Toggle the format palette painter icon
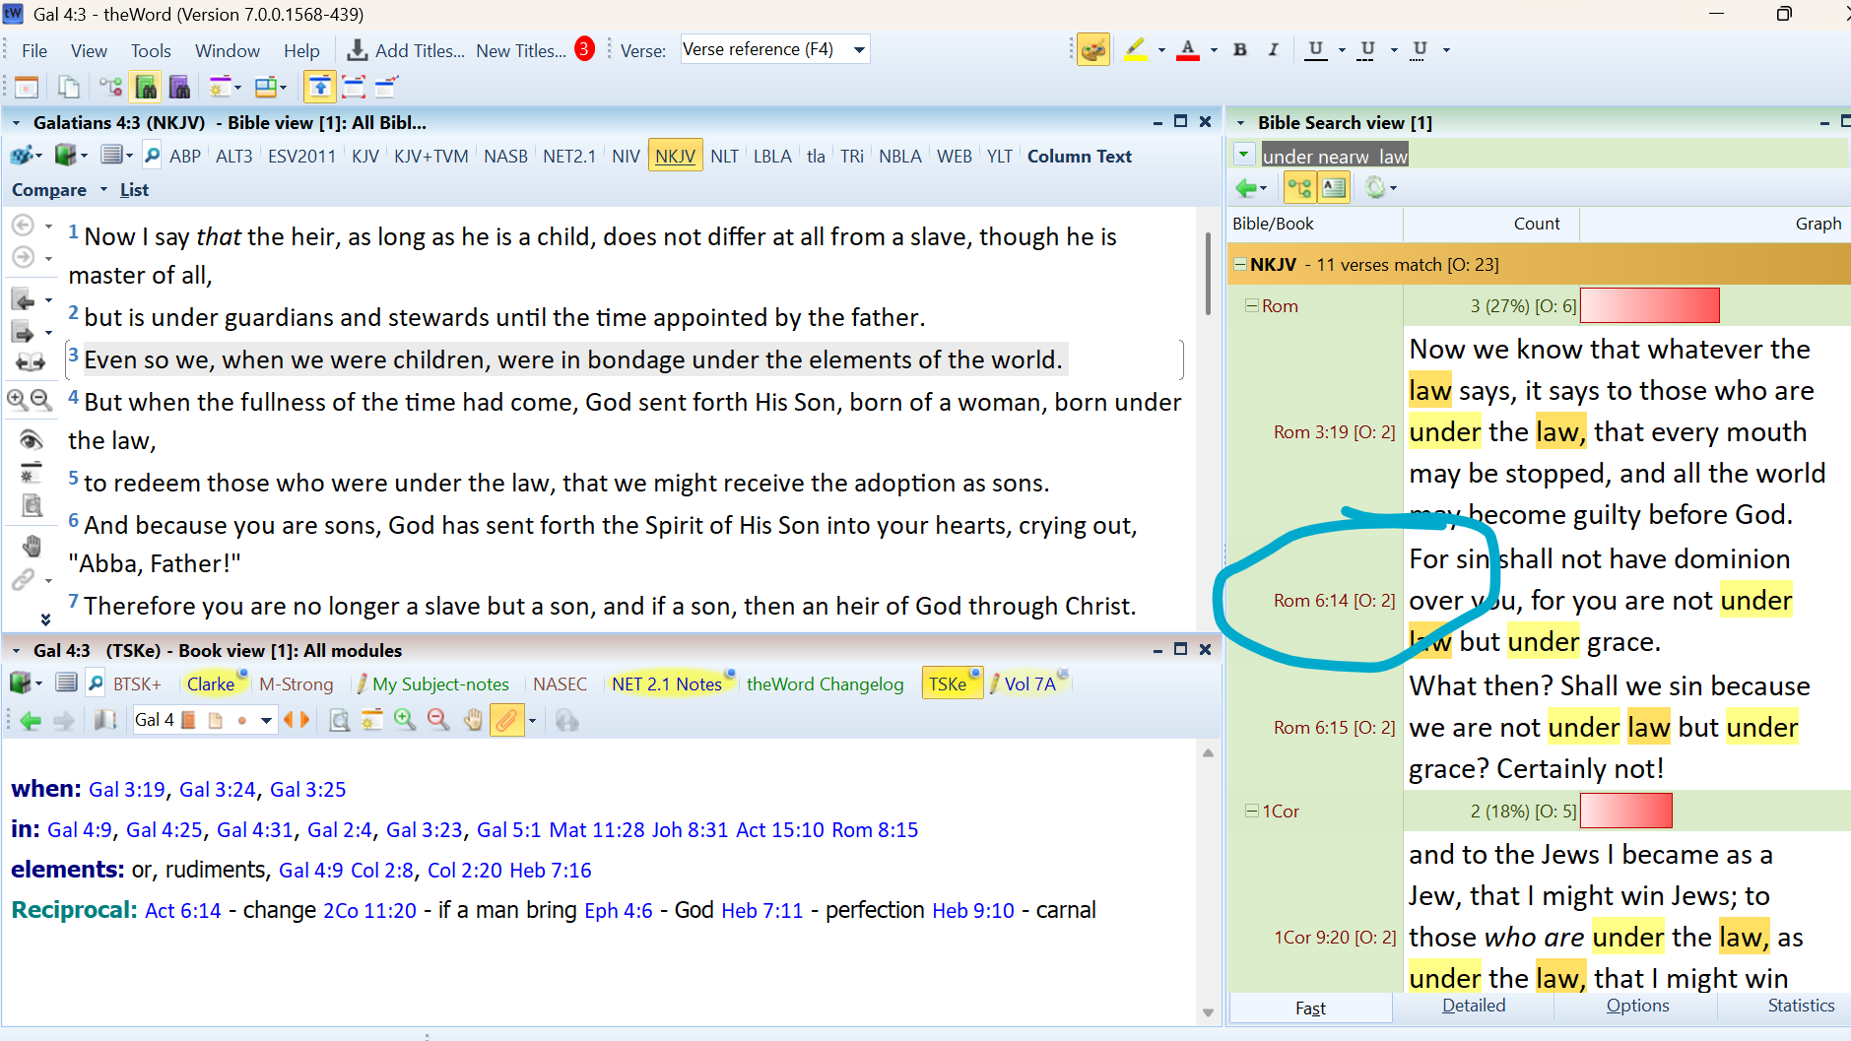1851x1041 pixels. point(1093,49)
